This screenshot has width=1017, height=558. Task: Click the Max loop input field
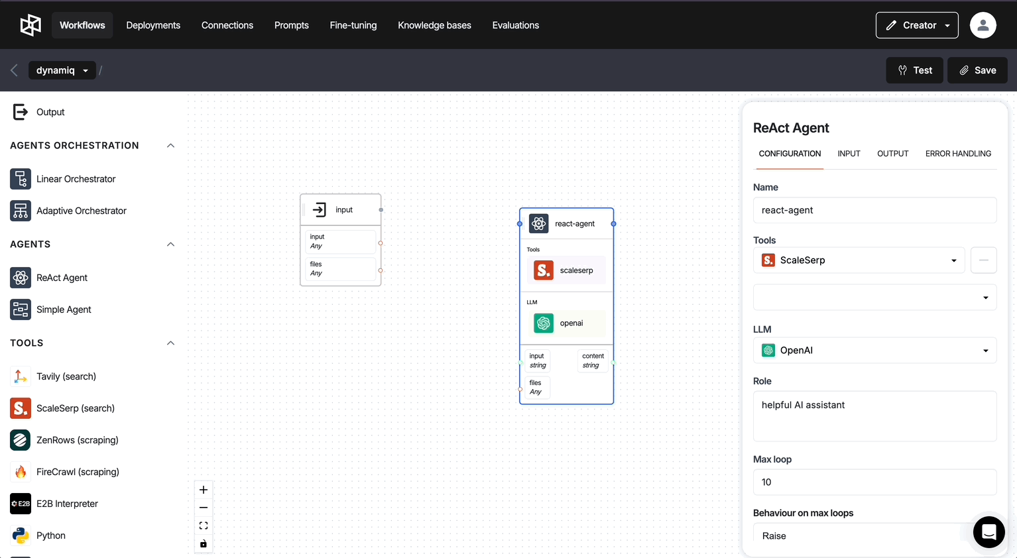(x=874, y=482)
